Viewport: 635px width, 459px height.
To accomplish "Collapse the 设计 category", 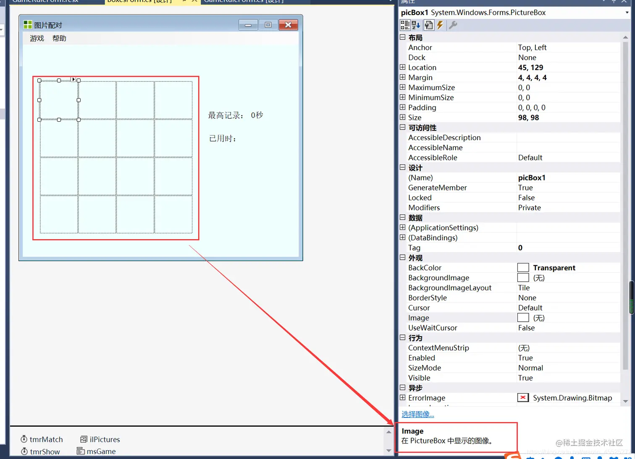I will (402, 167).
